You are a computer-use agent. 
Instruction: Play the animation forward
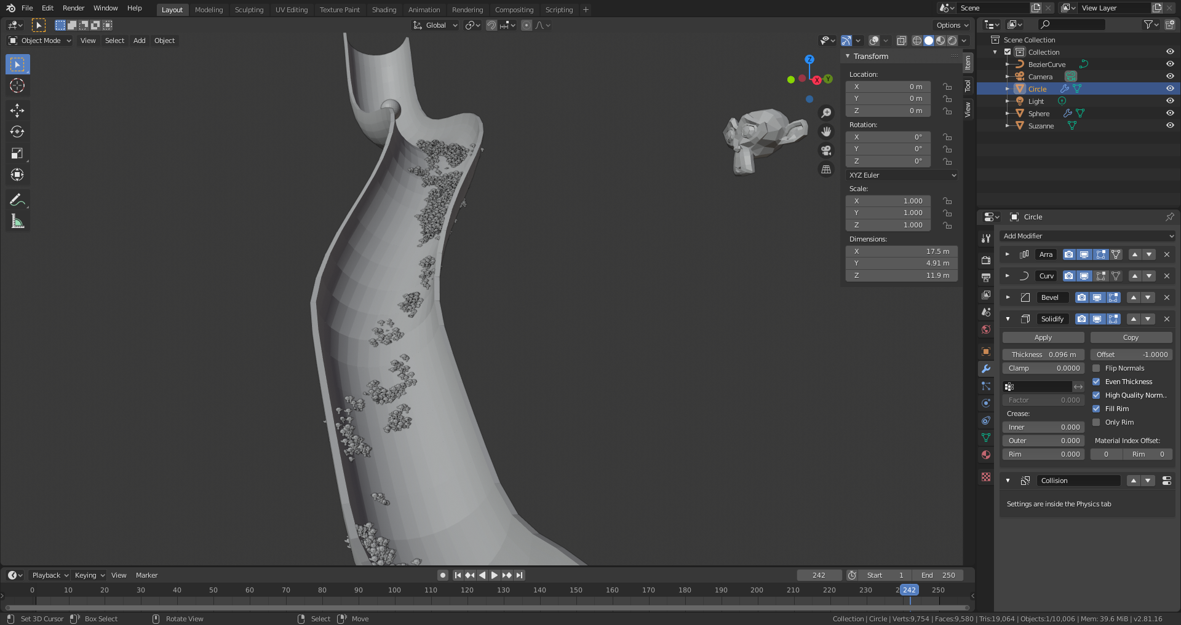[495, 575]
